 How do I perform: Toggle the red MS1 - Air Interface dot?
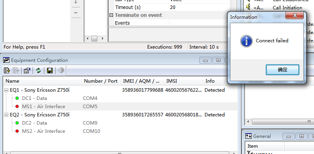click(17, 107)
